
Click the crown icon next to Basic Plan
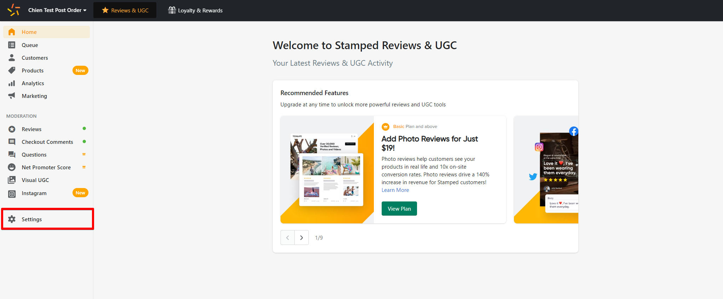[386, 127]
